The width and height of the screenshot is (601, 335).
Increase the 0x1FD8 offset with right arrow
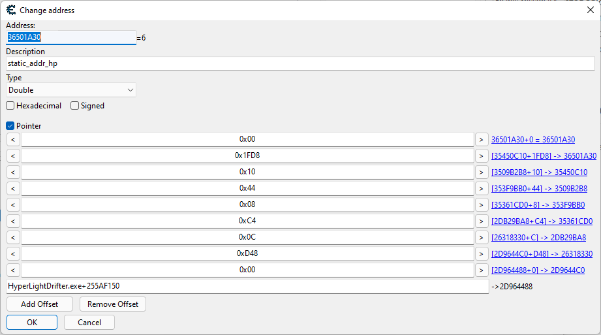click(x=482, y=155)
